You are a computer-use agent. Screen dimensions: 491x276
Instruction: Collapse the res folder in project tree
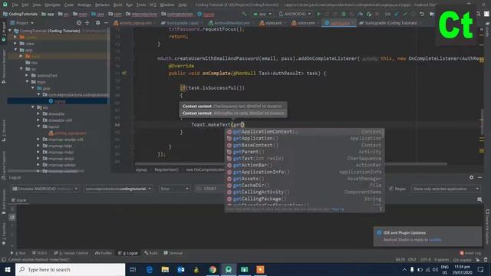pyautogui.click(x=32, y=107)
